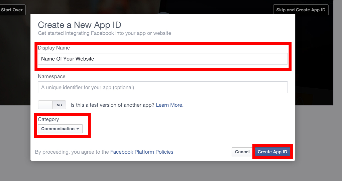The image size is (342, 181).
Task: Open the Learn More link
Action: click(169, 105)
